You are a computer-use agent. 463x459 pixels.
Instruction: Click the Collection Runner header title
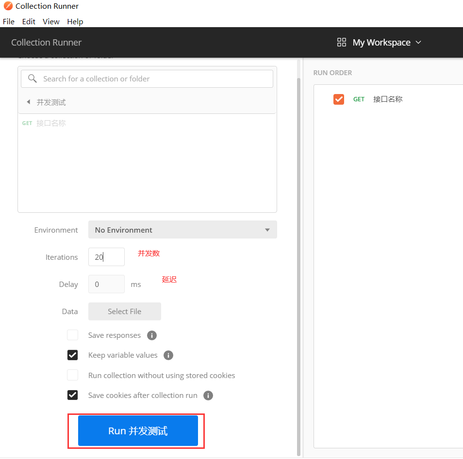(47, 42)
